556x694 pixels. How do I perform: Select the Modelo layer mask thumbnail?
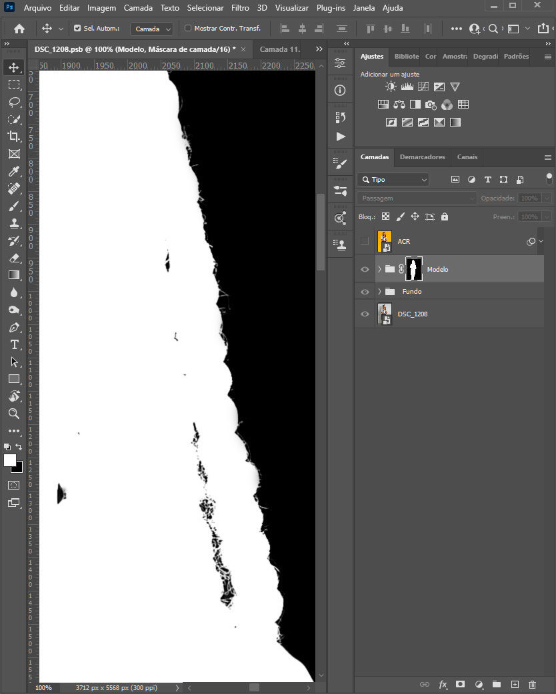(414, 269)
